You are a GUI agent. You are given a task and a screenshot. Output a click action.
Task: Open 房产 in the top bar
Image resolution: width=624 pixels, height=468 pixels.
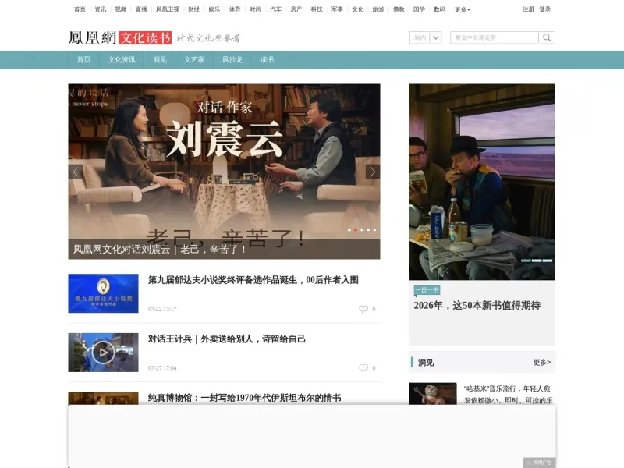[296, 9]
